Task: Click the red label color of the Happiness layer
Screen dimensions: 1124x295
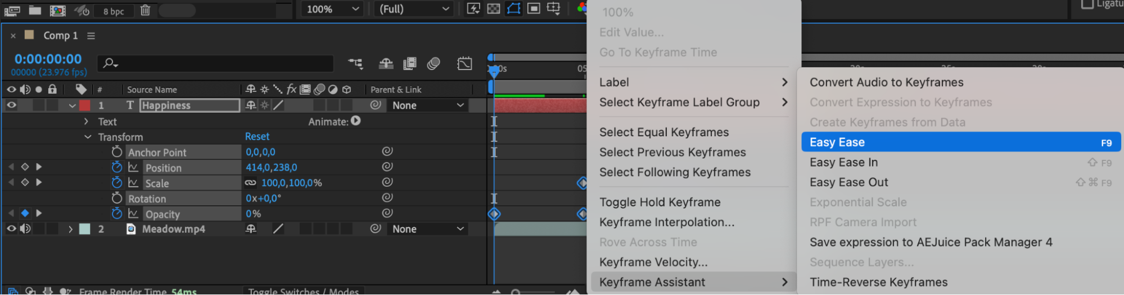Action: (x=84, y=105)
